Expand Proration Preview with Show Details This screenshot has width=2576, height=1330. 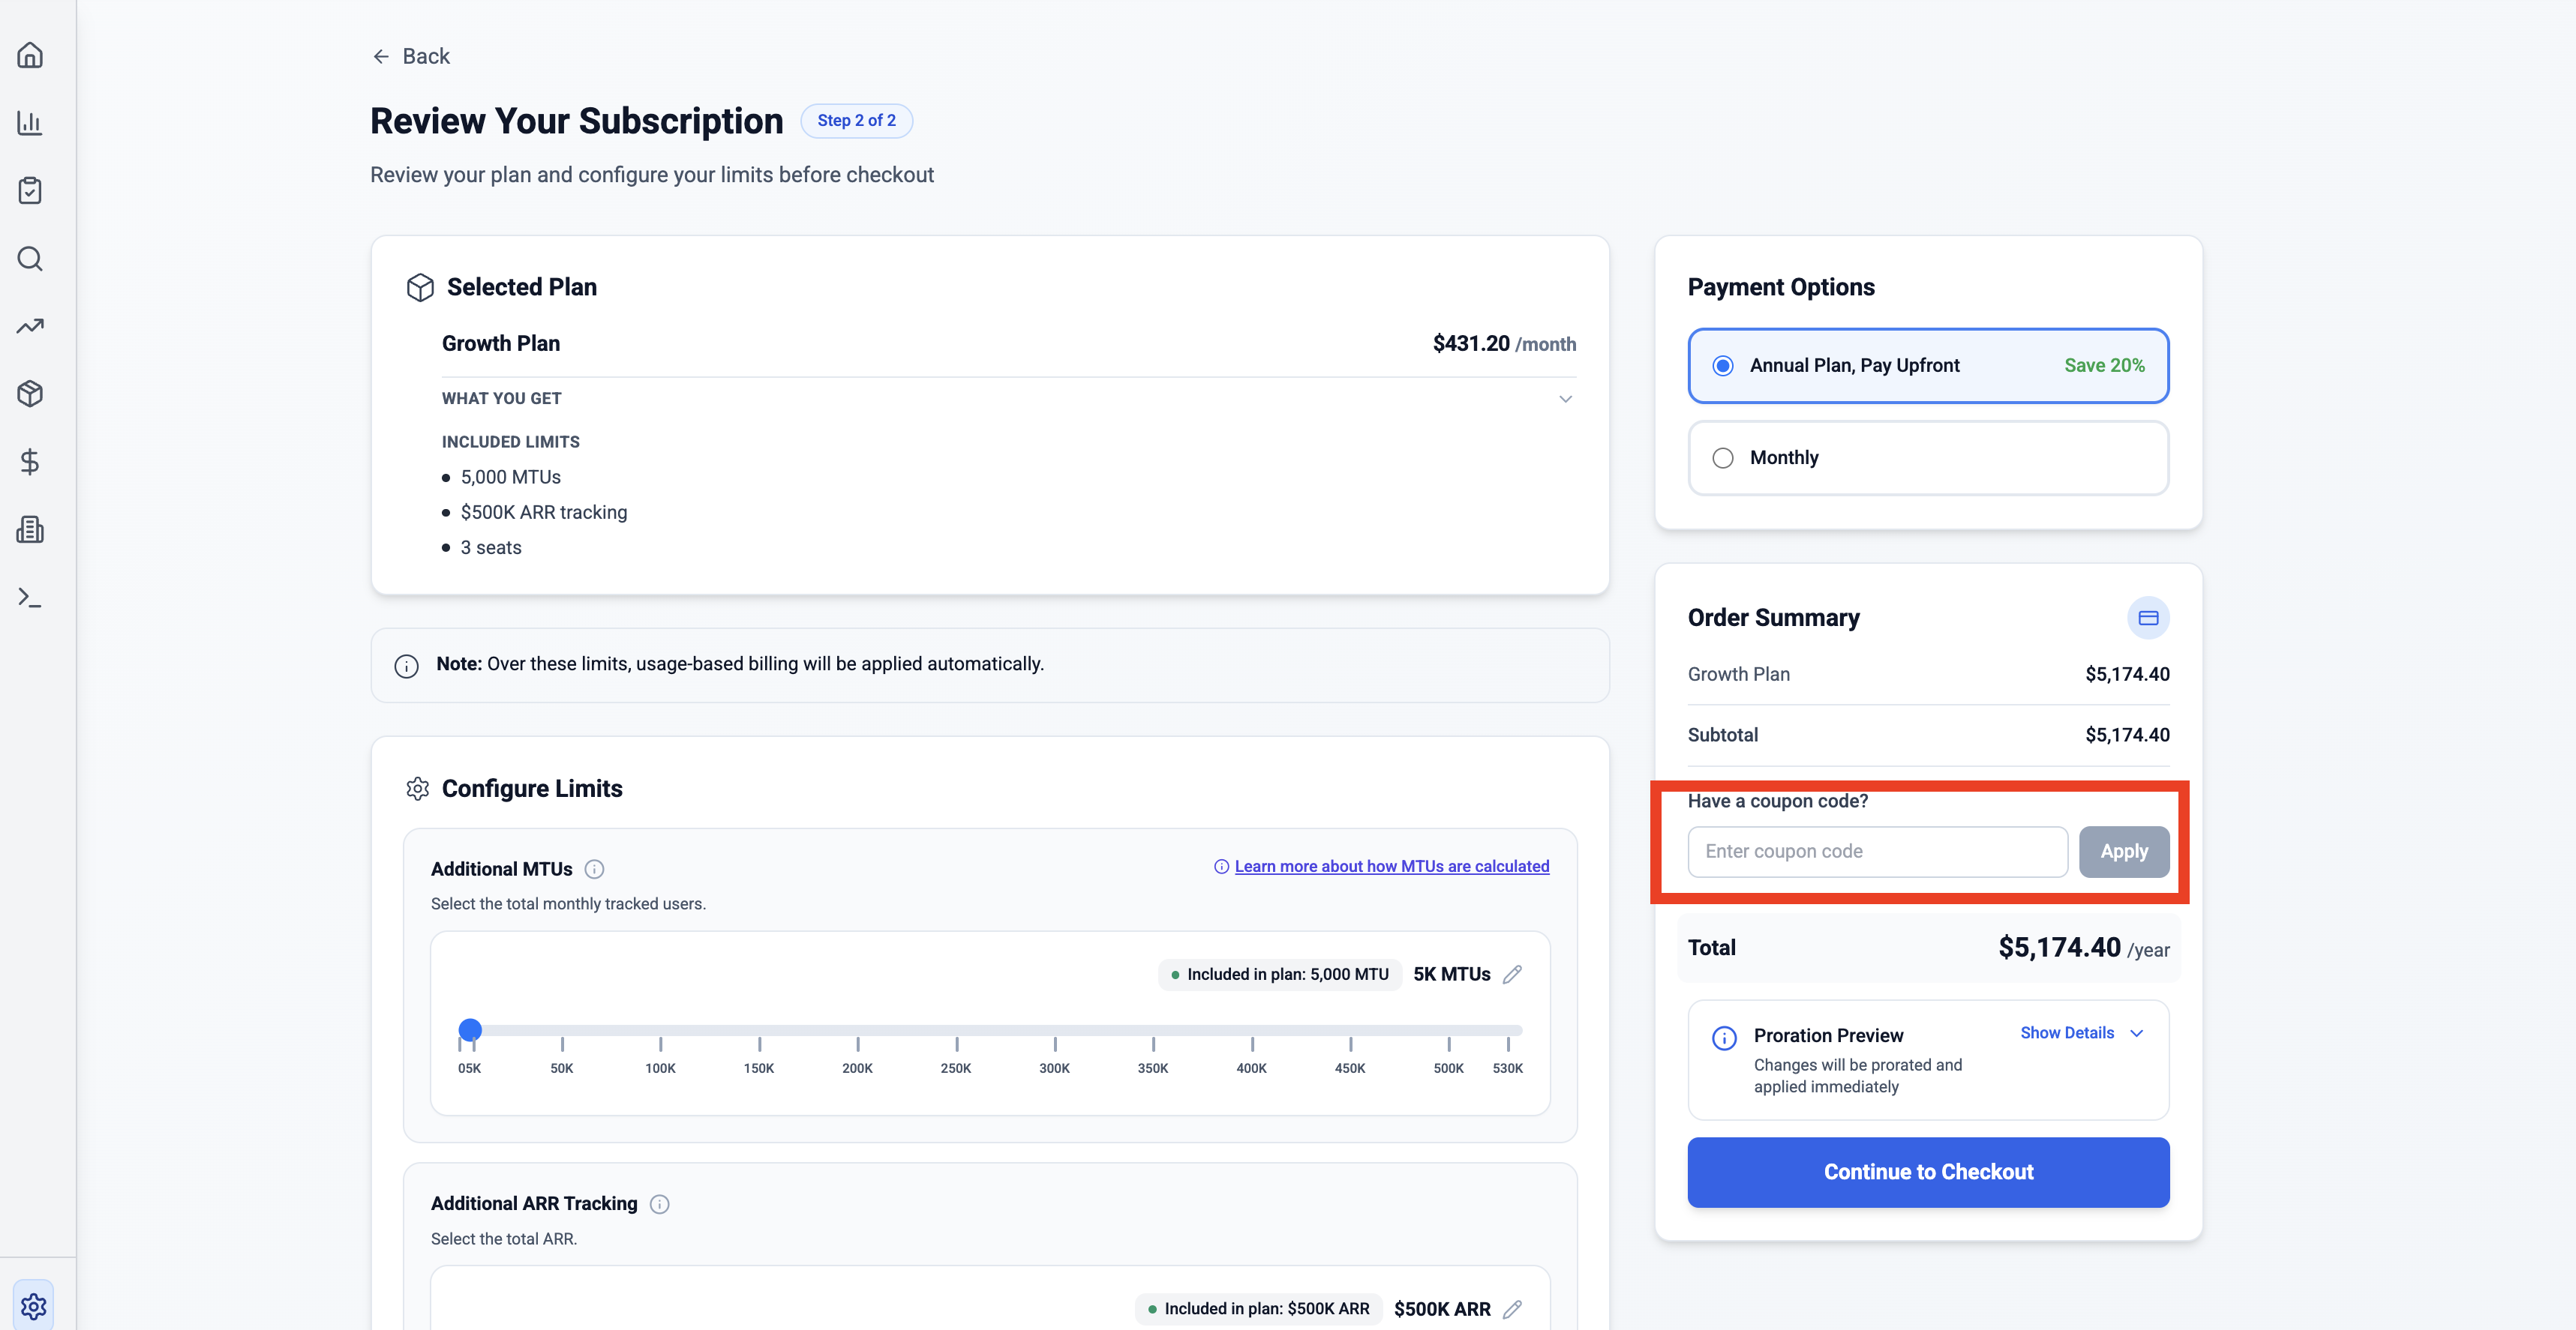tap(2081, 1033)
